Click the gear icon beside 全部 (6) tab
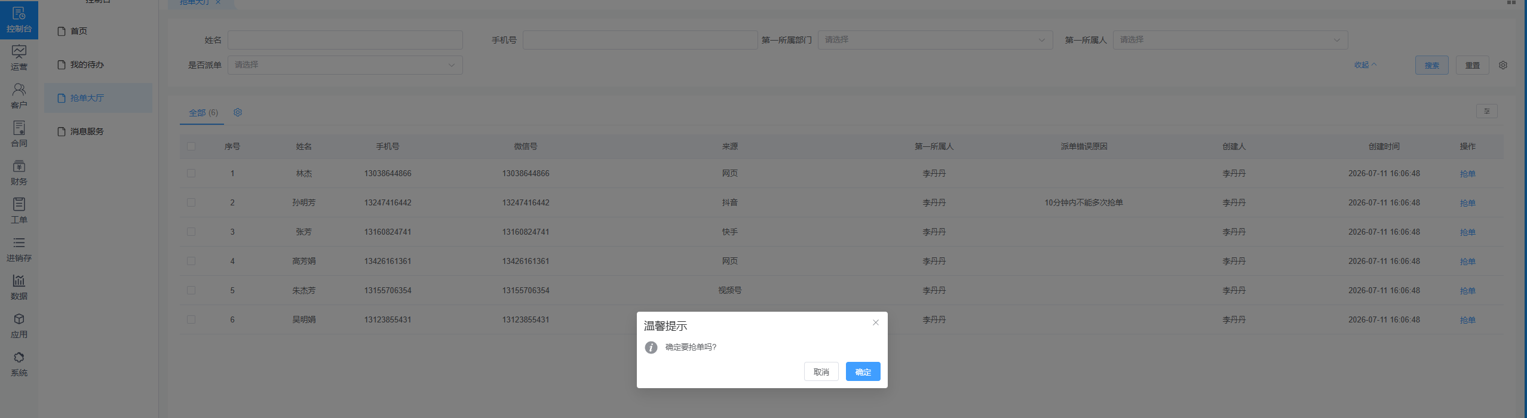This screenshot has width=1527, height=418. (238, 112)
